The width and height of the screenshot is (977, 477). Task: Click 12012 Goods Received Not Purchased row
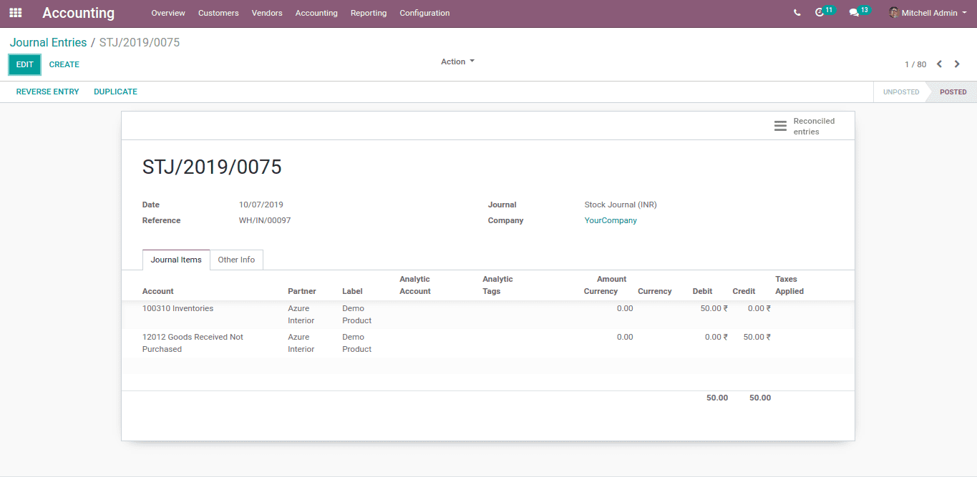click(488, 343)
